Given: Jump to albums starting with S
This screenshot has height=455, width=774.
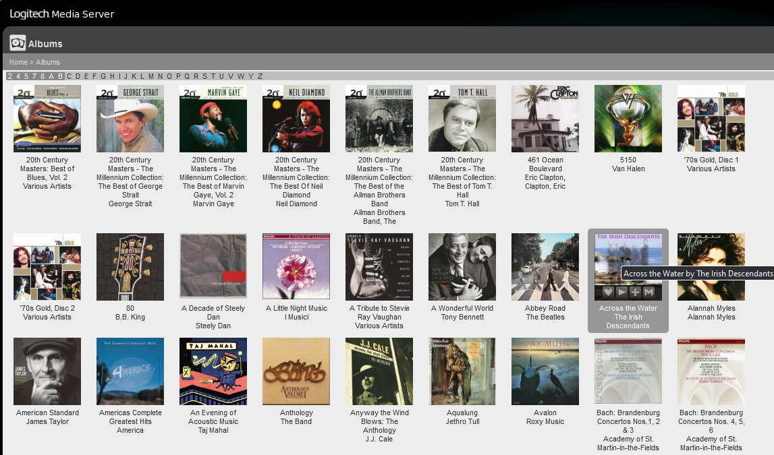Looking at the screenshot, I should [x=204, y=76].
